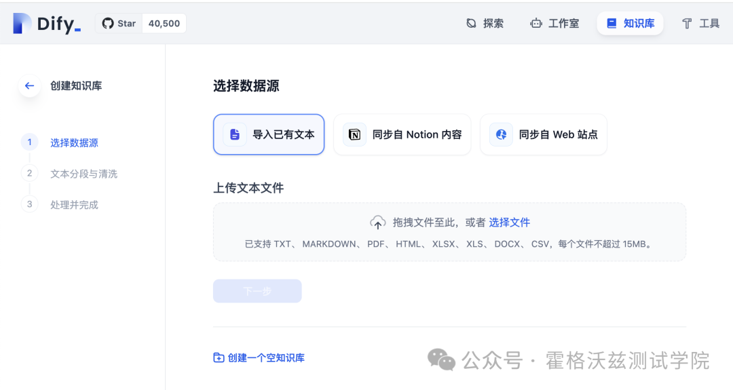Click the 40,500 star count
The height and width of the screenshot is (390, 733).
pos(164,23)
